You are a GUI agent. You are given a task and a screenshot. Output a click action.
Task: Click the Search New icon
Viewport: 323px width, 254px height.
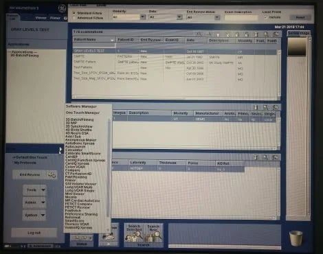click(x=153, y=233)
